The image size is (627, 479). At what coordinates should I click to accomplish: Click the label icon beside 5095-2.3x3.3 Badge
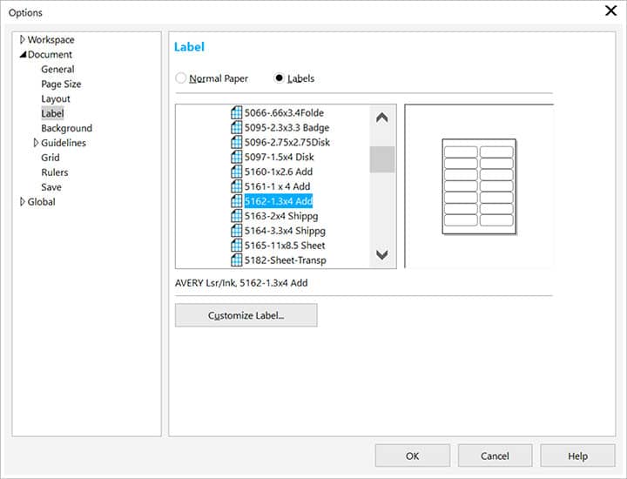click(236, 127)
